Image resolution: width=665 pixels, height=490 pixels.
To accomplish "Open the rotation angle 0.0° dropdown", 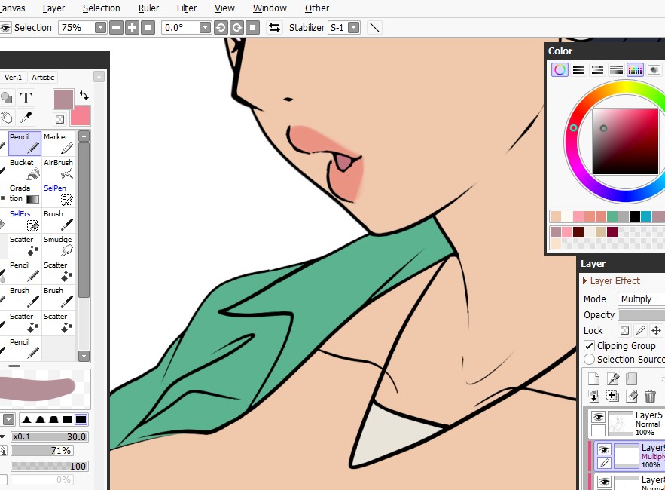I will [x=205, y=28].
